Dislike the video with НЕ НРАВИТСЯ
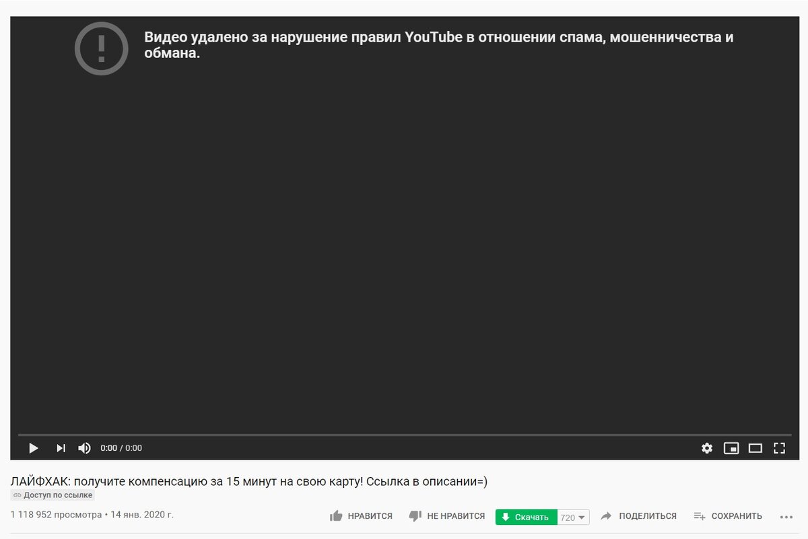This screenshot has width=808, height=539. point(447,516)
